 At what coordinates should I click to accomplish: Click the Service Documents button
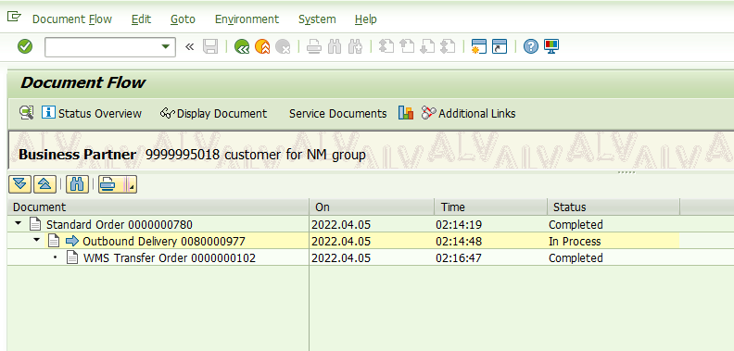tap(337, 114)
